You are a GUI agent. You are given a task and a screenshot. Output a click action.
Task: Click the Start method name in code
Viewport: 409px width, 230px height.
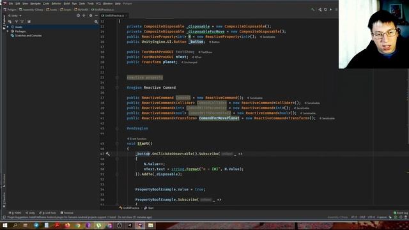143,144
